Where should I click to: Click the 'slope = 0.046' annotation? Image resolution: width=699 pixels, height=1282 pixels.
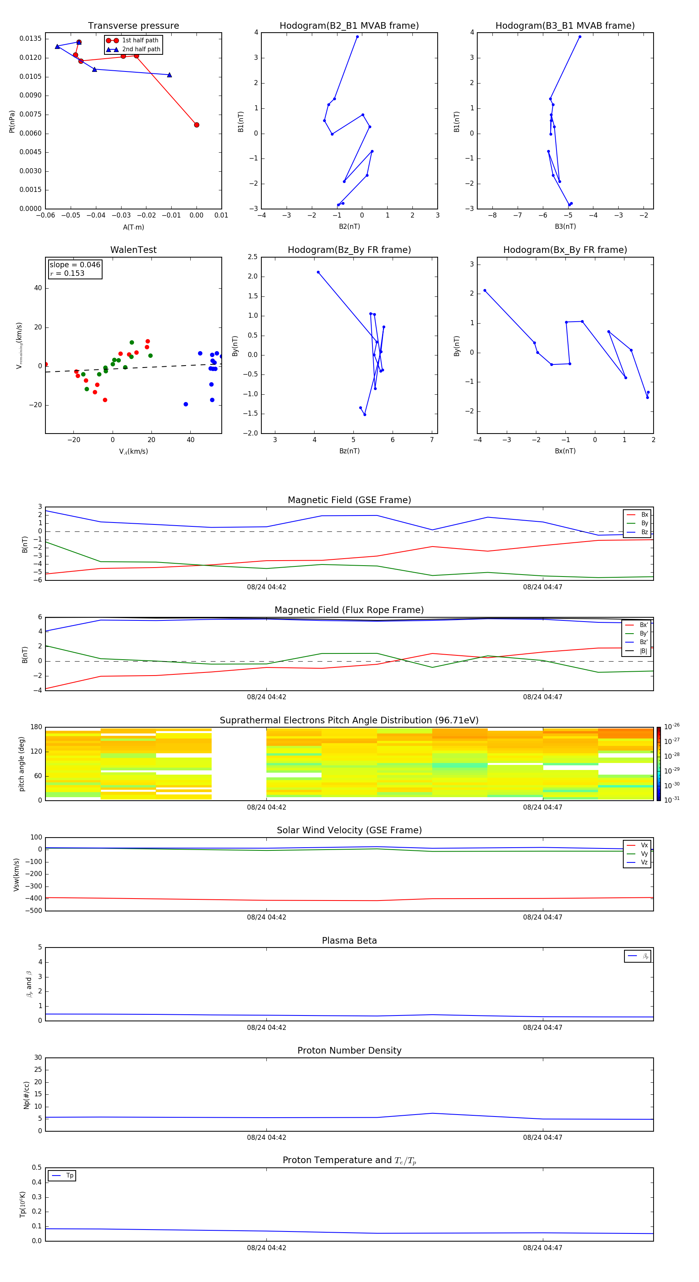click(75, 265)
